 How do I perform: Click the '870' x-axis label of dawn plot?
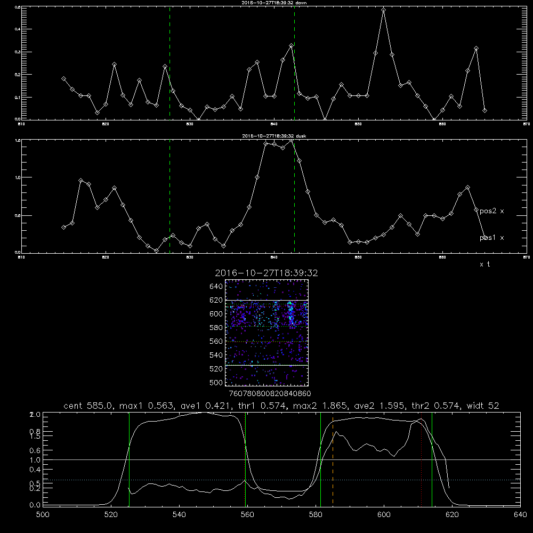[527, 124]
